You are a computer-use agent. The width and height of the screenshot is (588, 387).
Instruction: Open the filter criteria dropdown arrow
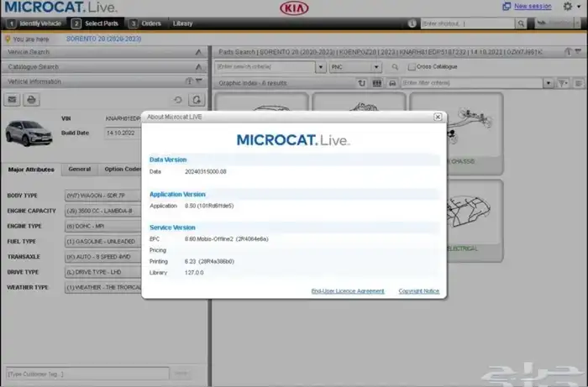pyautogui.click(x=549, y=83)
